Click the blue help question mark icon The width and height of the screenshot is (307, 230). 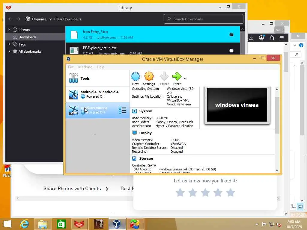(301, 46)
